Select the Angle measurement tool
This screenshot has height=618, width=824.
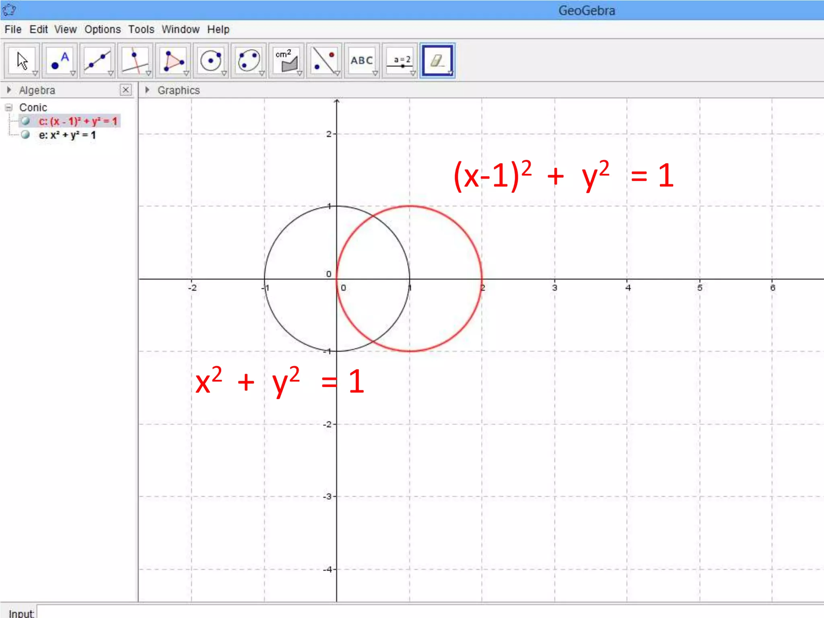click(286, 60)
